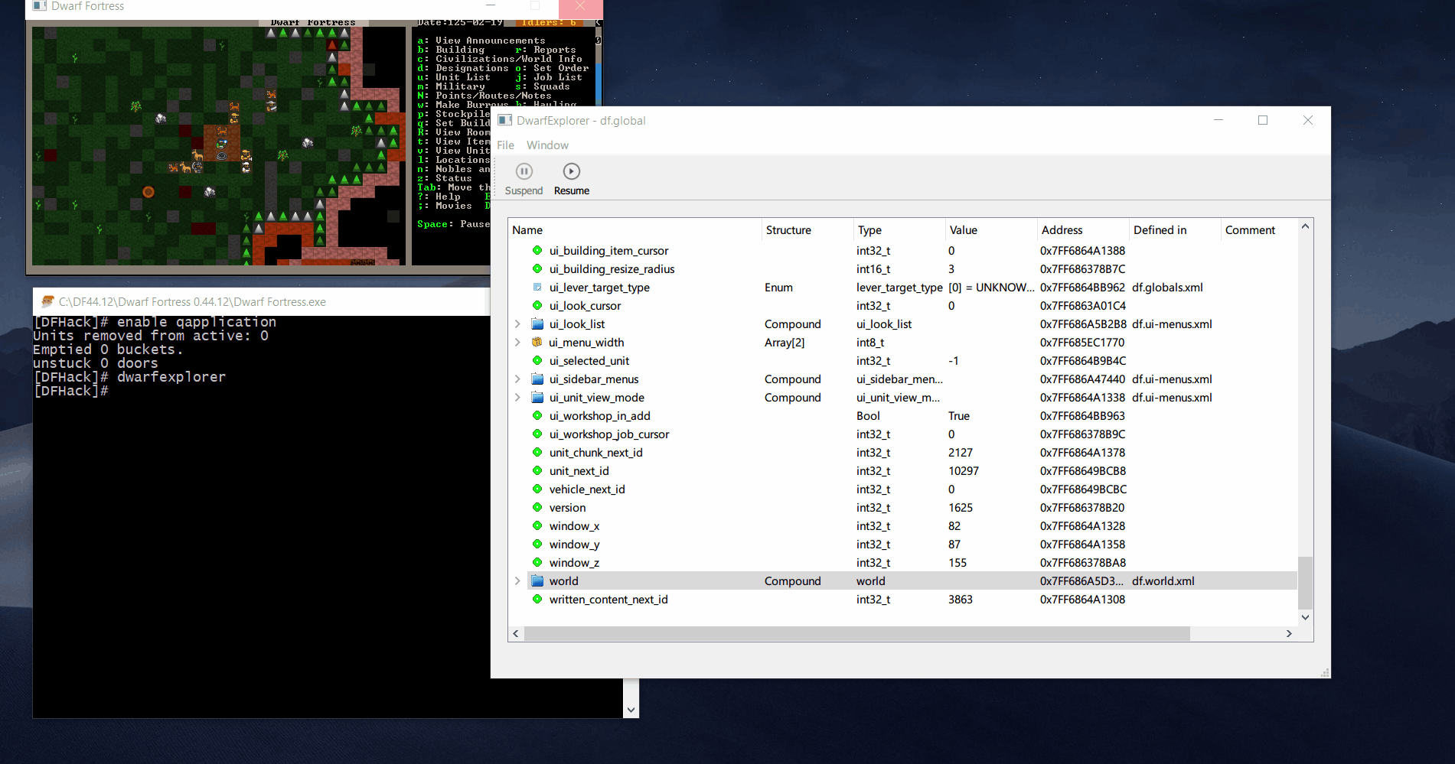
Task: Click the vehicle_next_id green icon
Action: [537, 489]
